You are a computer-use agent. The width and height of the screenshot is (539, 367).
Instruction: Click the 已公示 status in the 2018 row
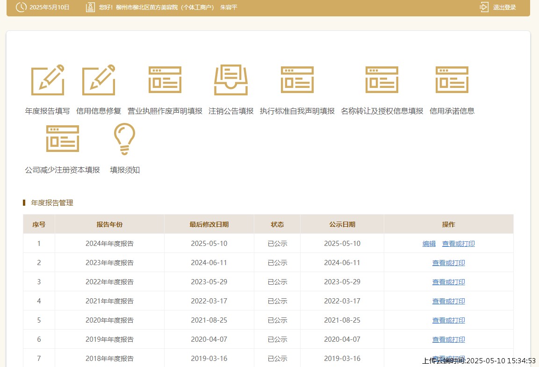[x=277, y=359]
